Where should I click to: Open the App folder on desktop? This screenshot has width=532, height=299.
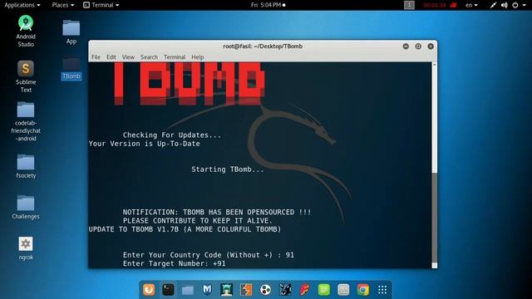click(x=71, y=32)
